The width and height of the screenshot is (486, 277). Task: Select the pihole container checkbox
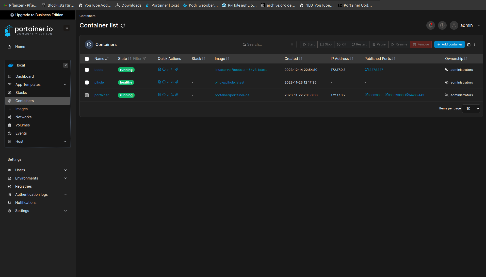click(87, 83)
